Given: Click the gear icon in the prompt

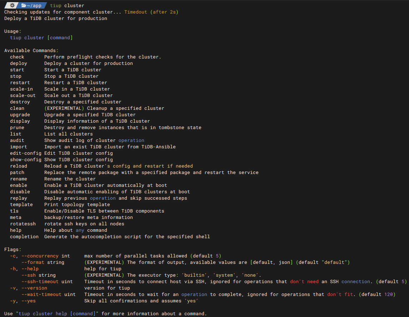Looking at the screenshot, I should pyautogui.click(x=12, y=5).
